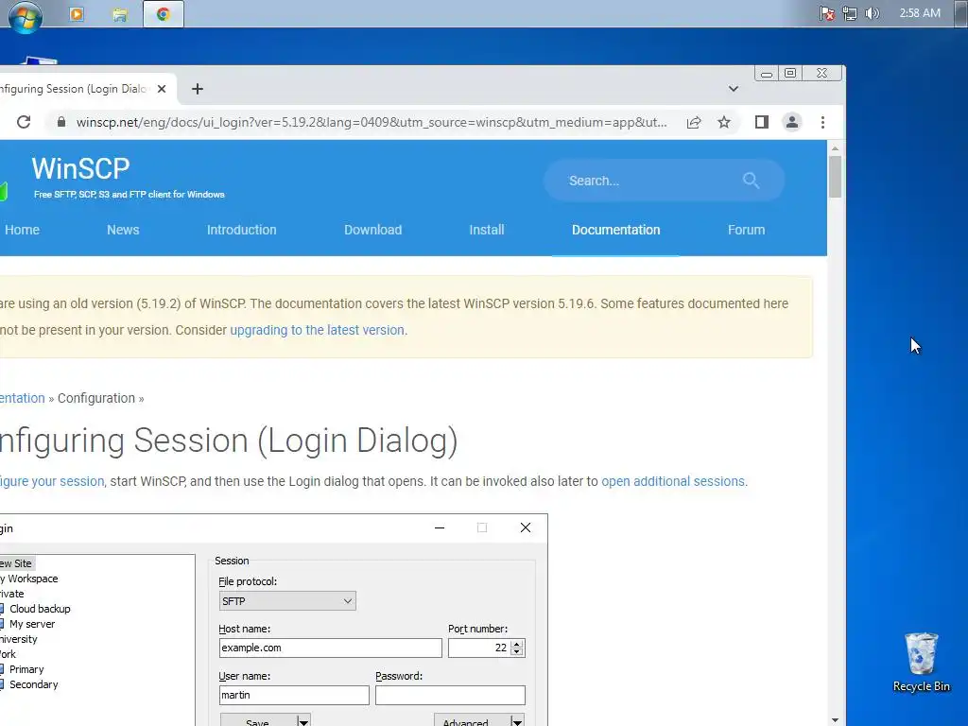This screenshot has height=726, width=968.
Task: Click Configuration breadcrumb text
Action: (96, 398)
